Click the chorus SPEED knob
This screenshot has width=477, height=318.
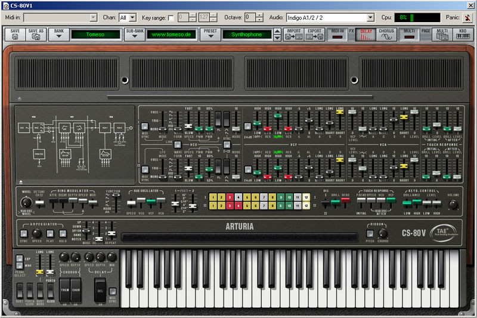[x=64, y=257]
